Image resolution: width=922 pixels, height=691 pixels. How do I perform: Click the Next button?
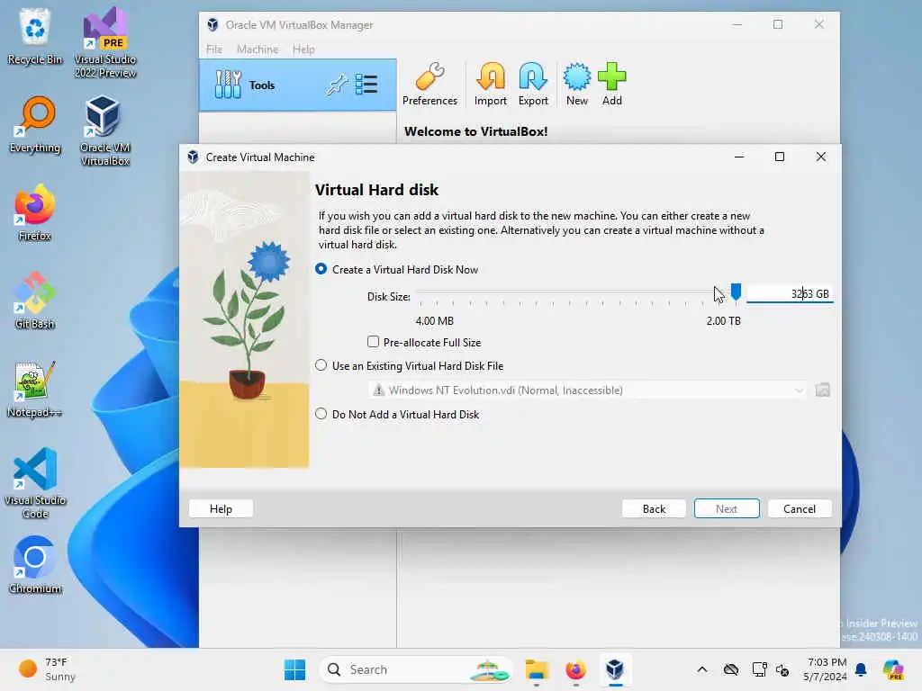pyautogui.click(x=727, y=509)
